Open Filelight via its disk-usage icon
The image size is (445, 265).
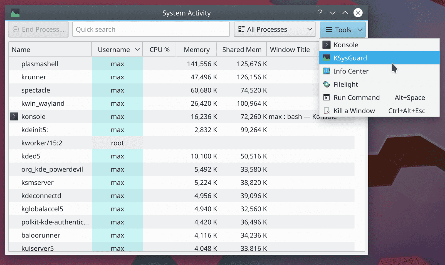[326, 84]
